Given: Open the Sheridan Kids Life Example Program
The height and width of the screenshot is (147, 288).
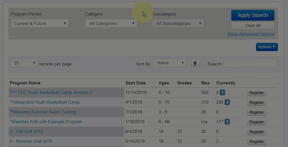Looking at the screenshot, I should pos(46,122).
